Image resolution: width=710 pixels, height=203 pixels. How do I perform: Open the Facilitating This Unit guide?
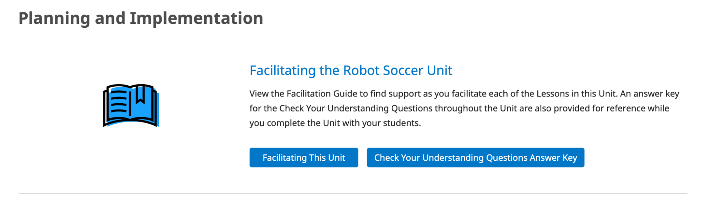click(304, 158)
